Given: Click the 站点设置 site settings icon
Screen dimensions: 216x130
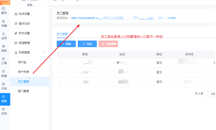Looking at the screenshot, I should (16, 14).
